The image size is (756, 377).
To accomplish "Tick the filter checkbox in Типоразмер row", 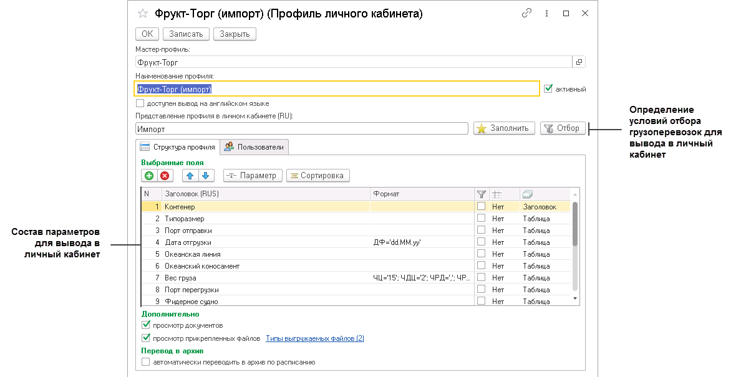I will click(482, 218).
